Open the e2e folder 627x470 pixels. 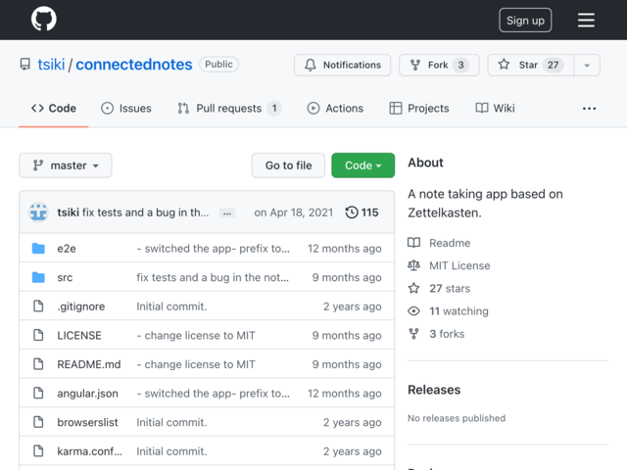coord(67,249)
